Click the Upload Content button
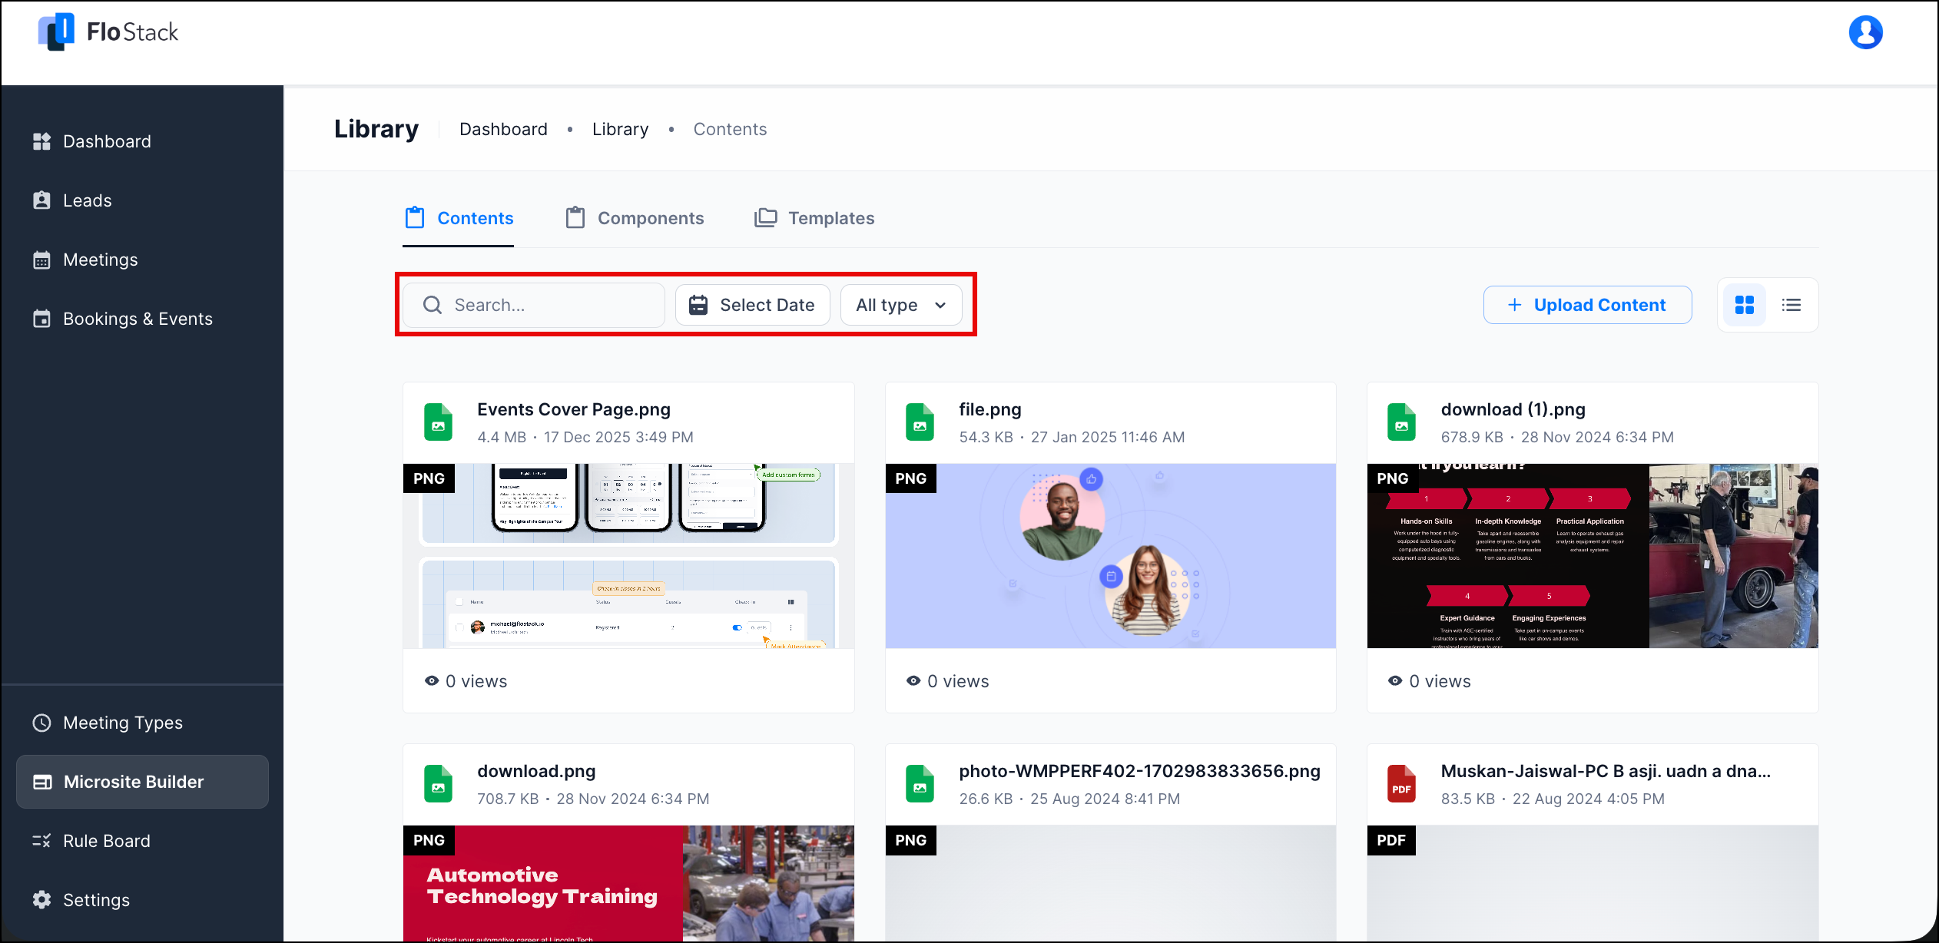This screenshot has width=1939, height=943. coord(1587,305)
